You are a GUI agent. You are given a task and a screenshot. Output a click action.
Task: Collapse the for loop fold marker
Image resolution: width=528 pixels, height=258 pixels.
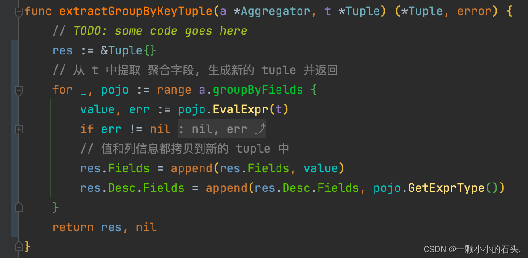pyautogui.click(x=19, y=90)
